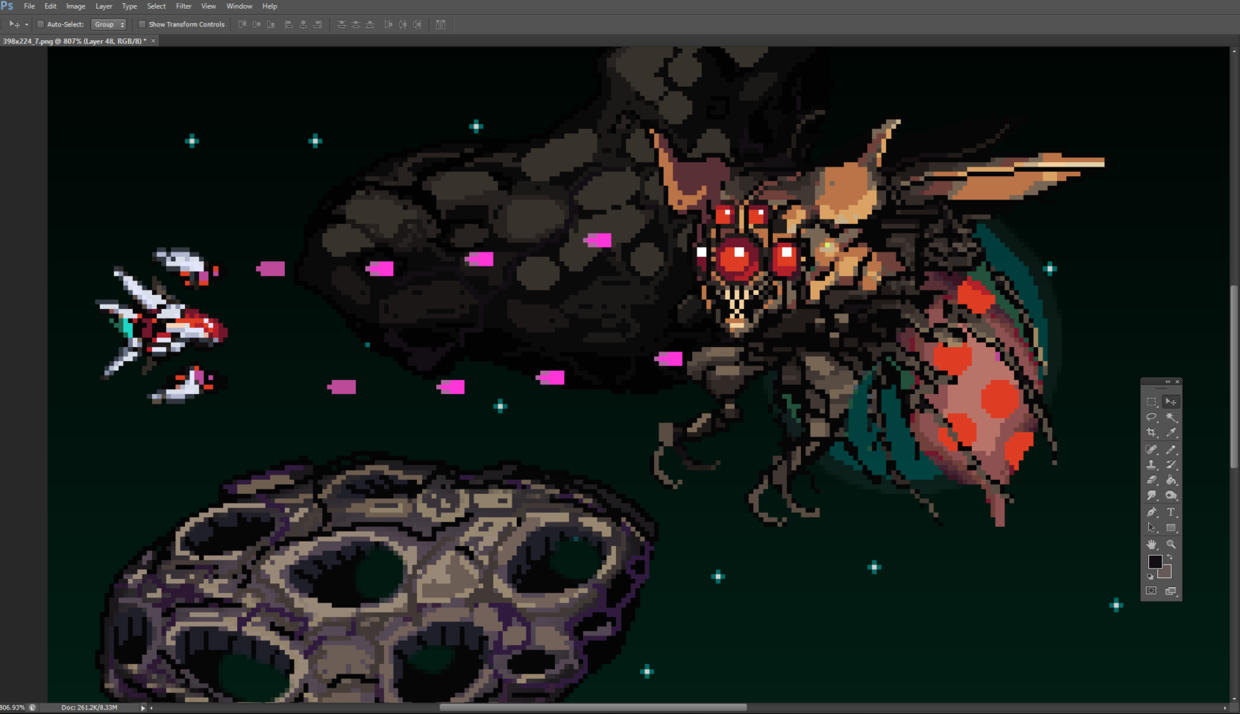Open the Image menu

[x=76, y=6]
